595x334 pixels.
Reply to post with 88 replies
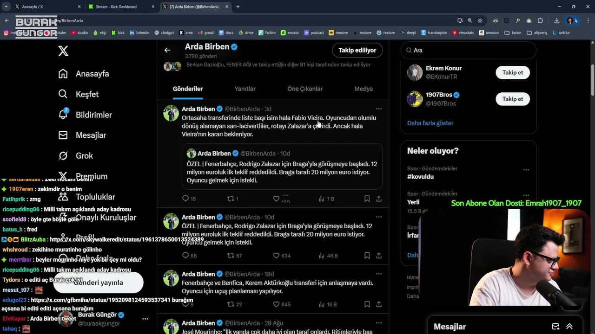tap(189, 256)
